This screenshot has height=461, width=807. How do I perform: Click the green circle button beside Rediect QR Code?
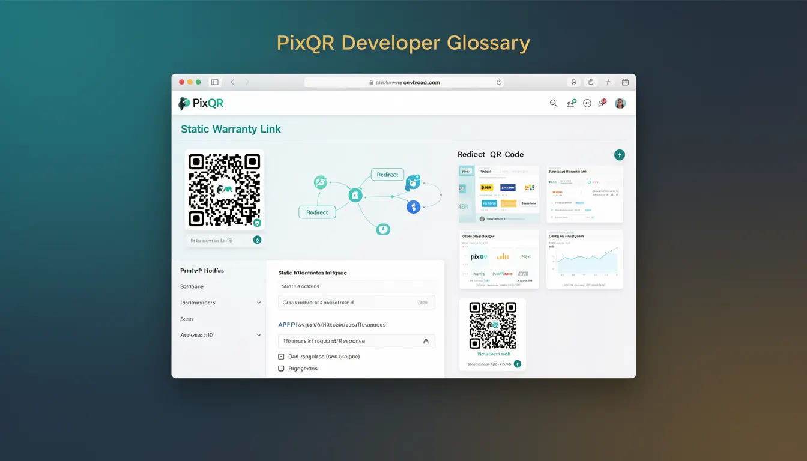[620, 155]
